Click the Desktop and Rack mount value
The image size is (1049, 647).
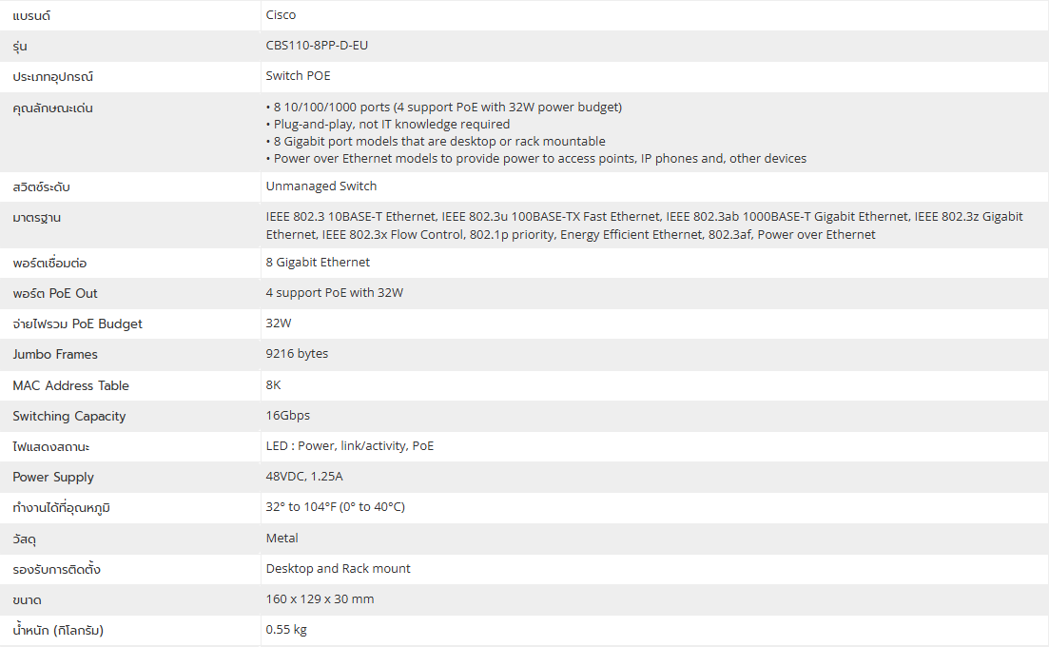tap(338, 569)
